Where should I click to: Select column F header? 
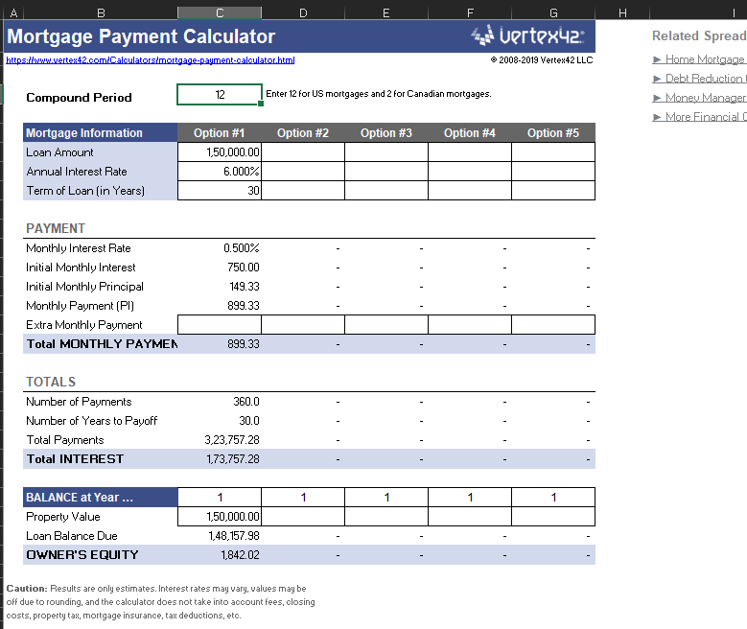coord(470,12)
